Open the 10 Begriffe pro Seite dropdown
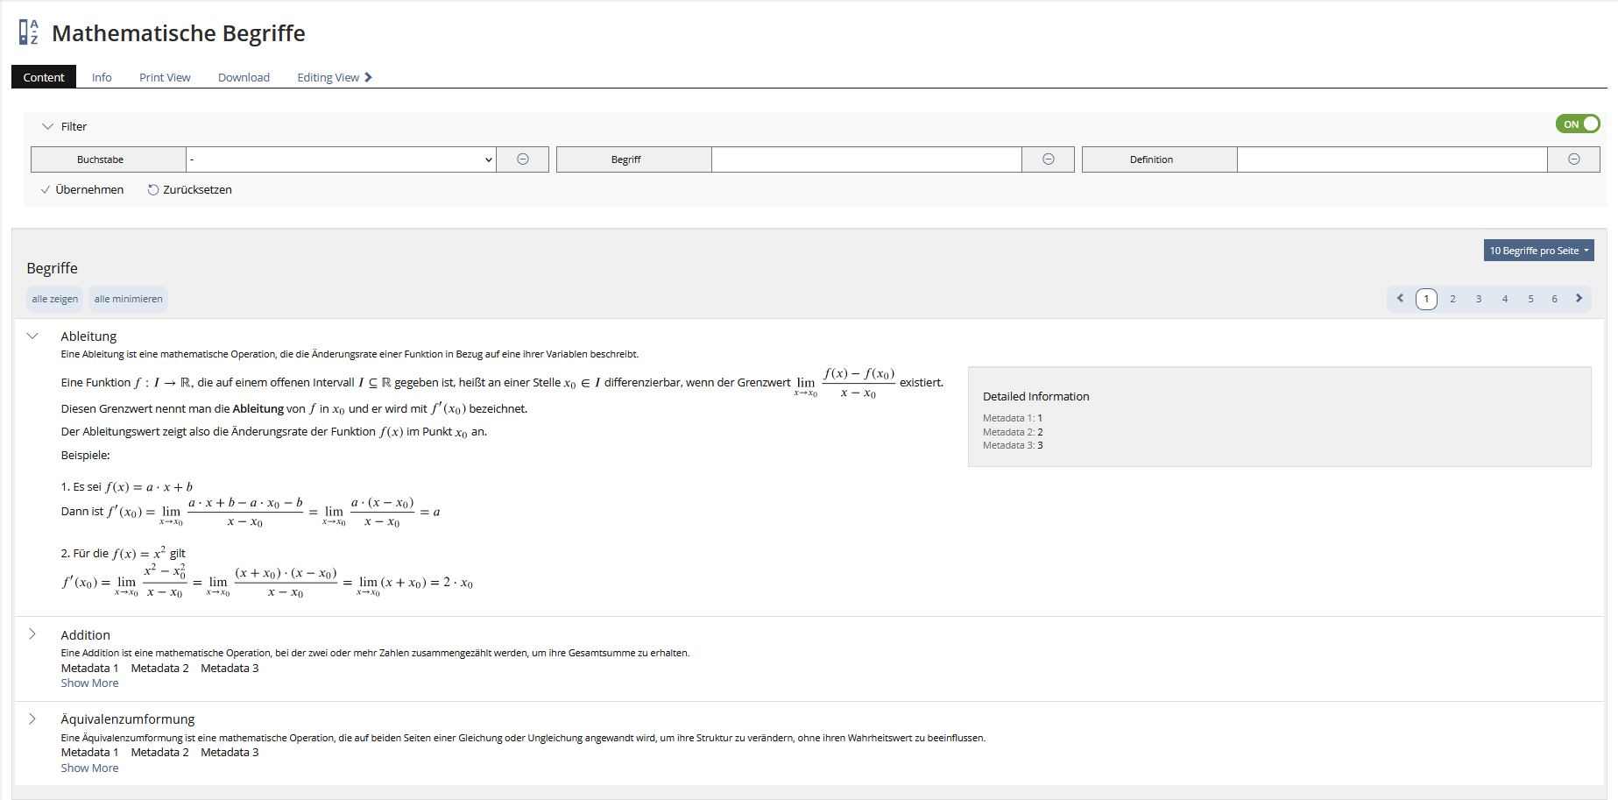The height and width of the screenshot is (800, 1618). point(1538,251)
